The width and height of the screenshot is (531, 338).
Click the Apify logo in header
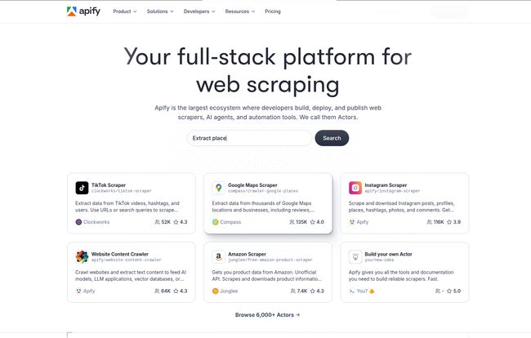click(x=83, y=11)
